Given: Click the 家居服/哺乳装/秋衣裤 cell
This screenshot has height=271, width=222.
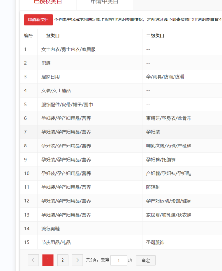Looking at the screenshot, I should coord(182,215).
